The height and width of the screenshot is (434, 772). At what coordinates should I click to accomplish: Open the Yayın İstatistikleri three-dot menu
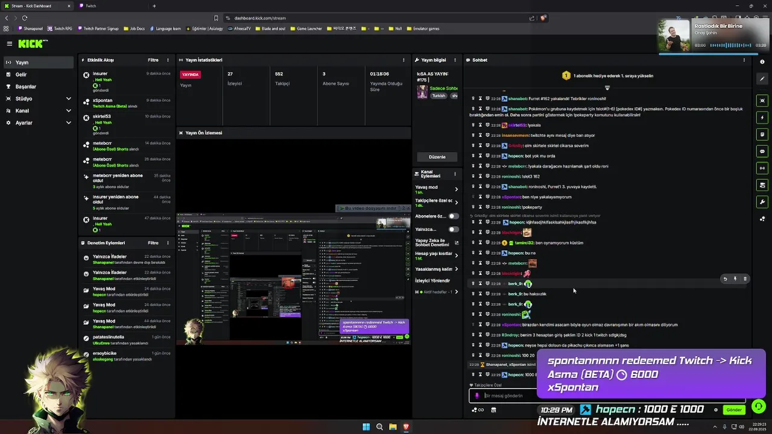pos(403,60)
